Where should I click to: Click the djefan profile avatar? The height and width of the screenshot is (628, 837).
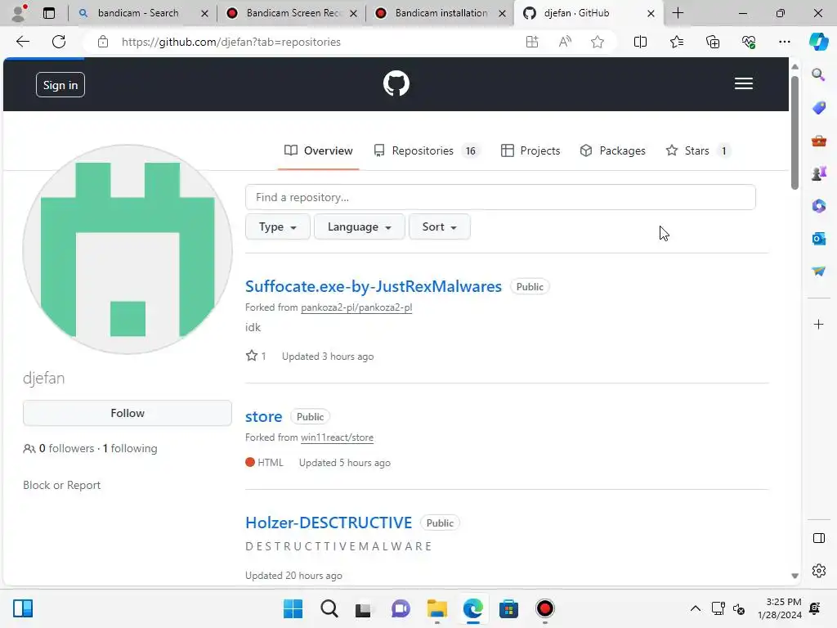point(127,249)
